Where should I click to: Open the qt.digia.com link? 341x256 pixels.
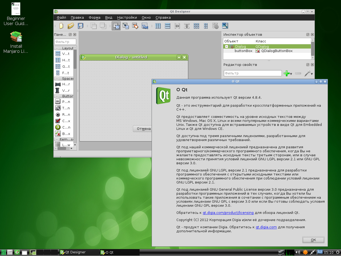(266, 227)
